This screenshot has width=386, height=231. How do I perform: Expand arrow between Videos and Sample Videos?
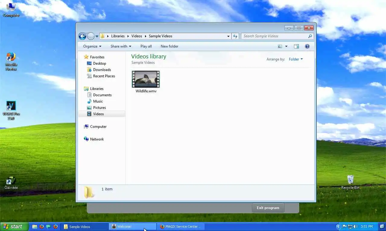tap(146, 36)
